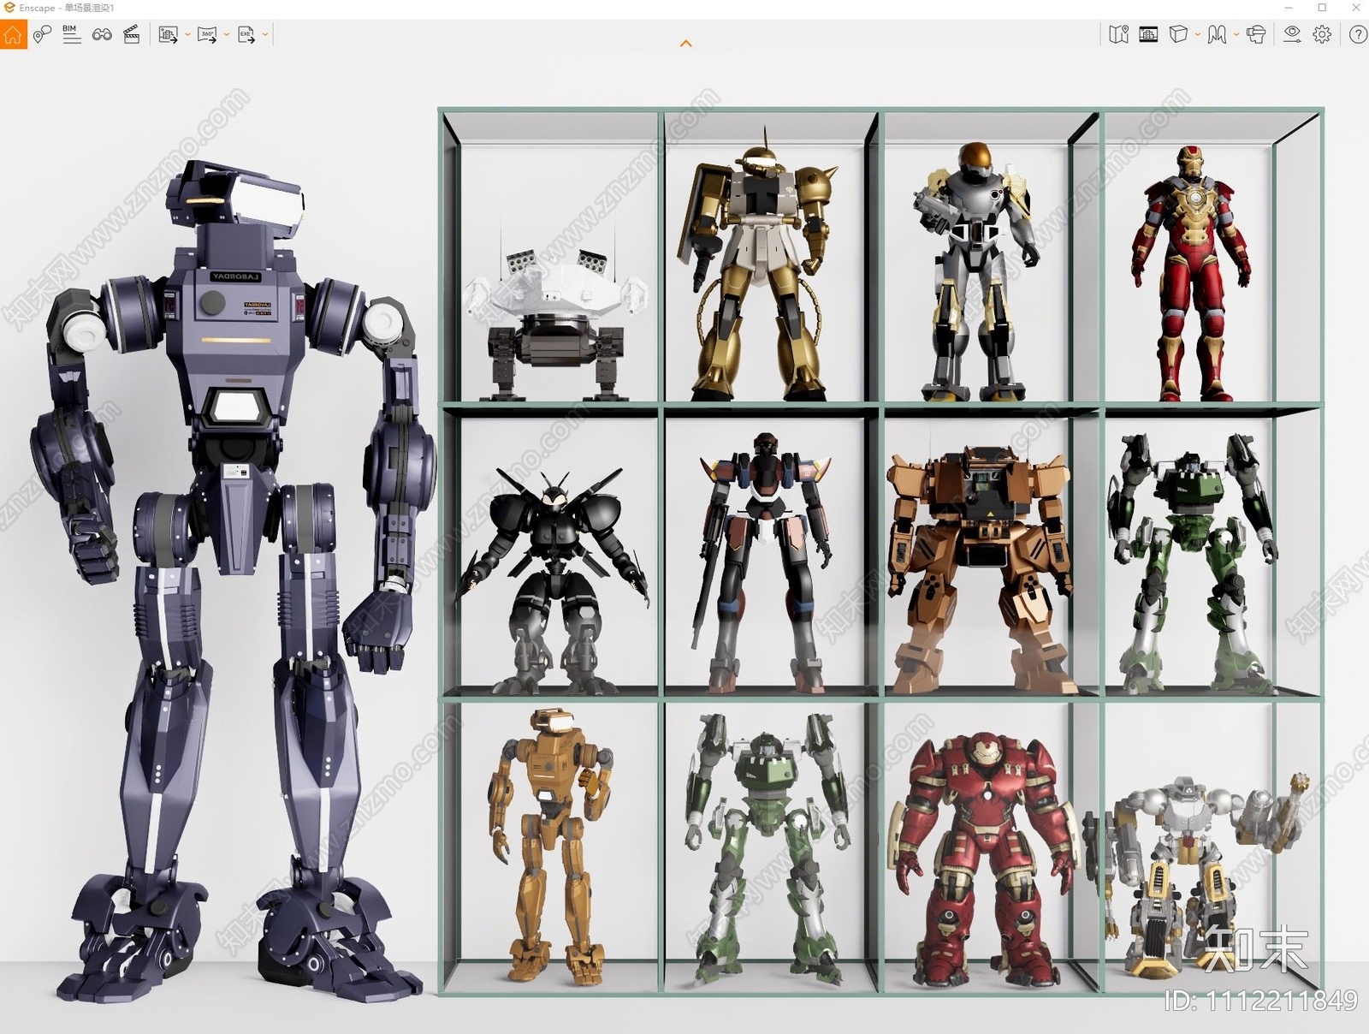
Task: Expand the screenshot export dropdown arrow
Action: (x=187, y=35)
